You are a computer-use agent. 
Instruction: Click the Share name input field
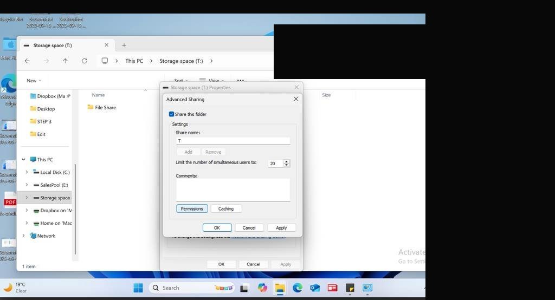(233, 141)
